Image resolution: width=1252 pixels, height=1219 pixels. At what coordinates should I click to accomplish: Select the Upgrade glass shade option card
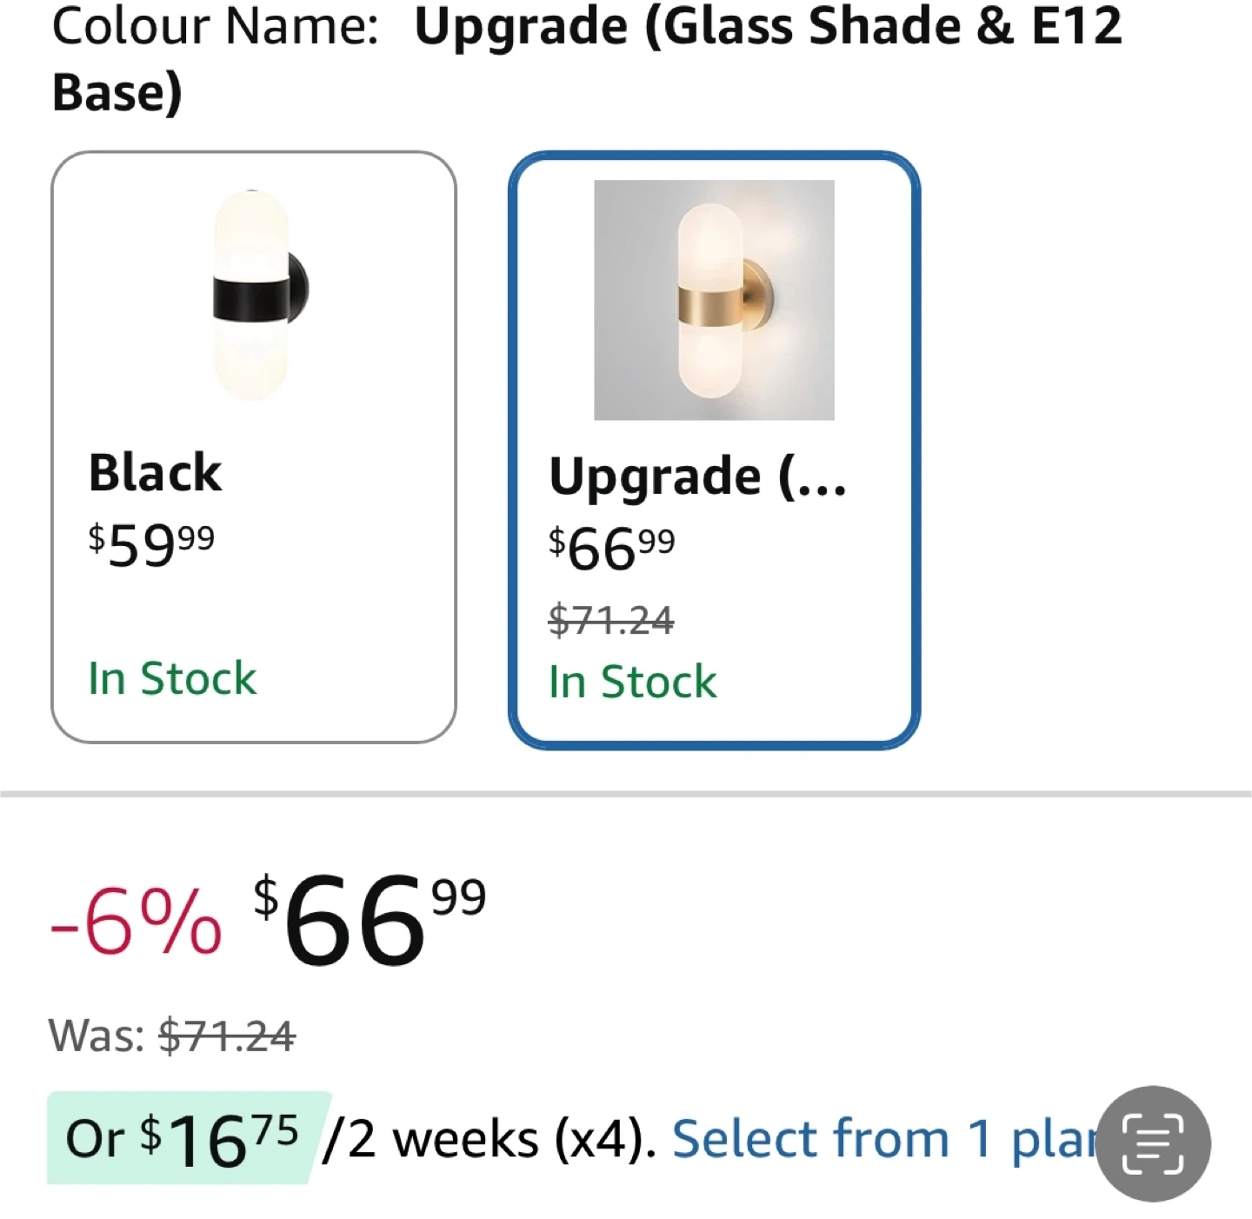click(714, 449)
